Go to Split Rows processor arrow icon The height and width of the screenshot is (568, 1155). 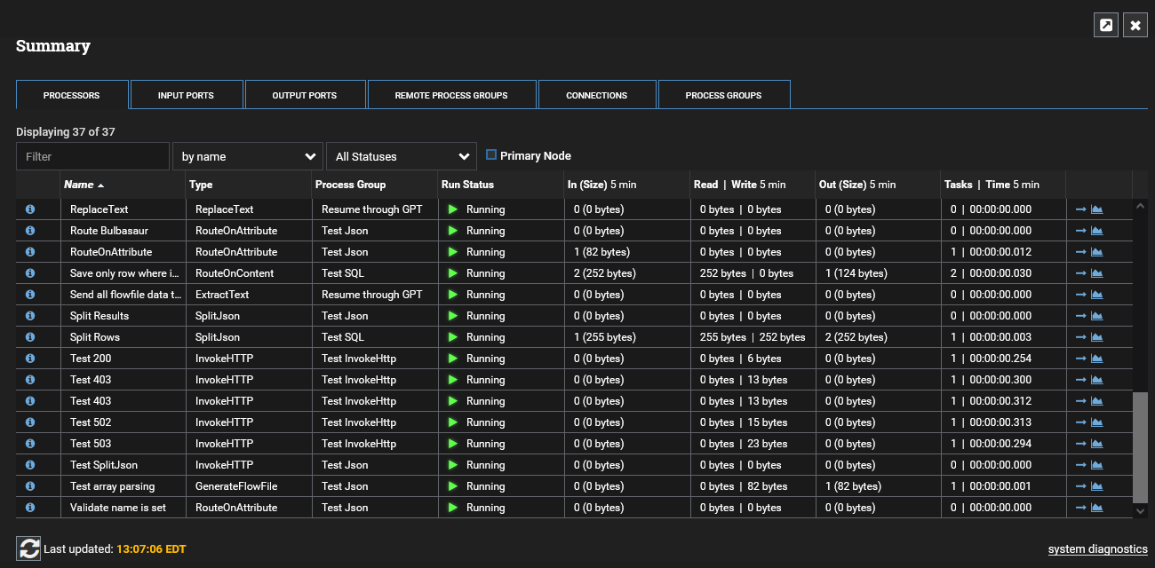tap(1080, 337)
